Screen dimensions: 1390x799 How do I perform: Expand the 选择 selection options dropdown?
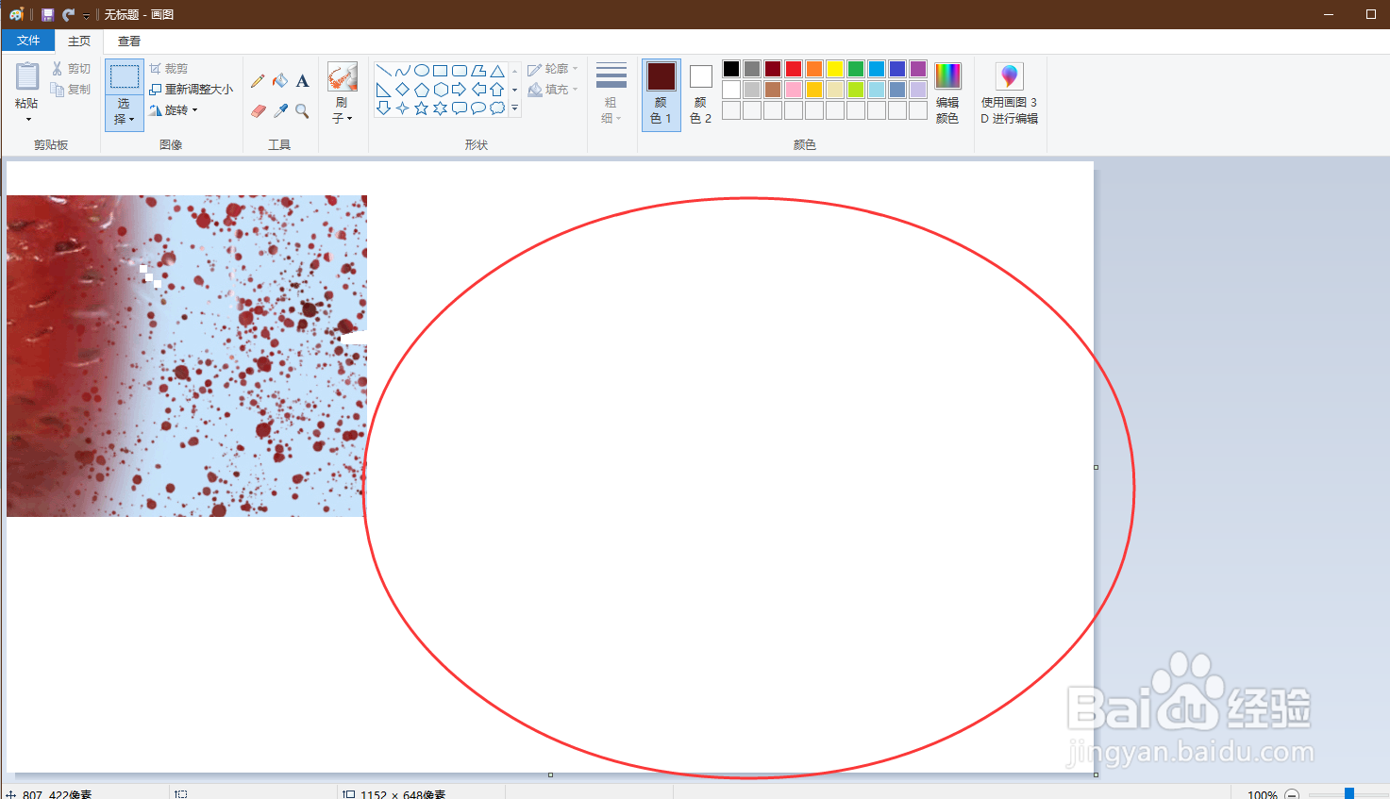coord(124,112)
